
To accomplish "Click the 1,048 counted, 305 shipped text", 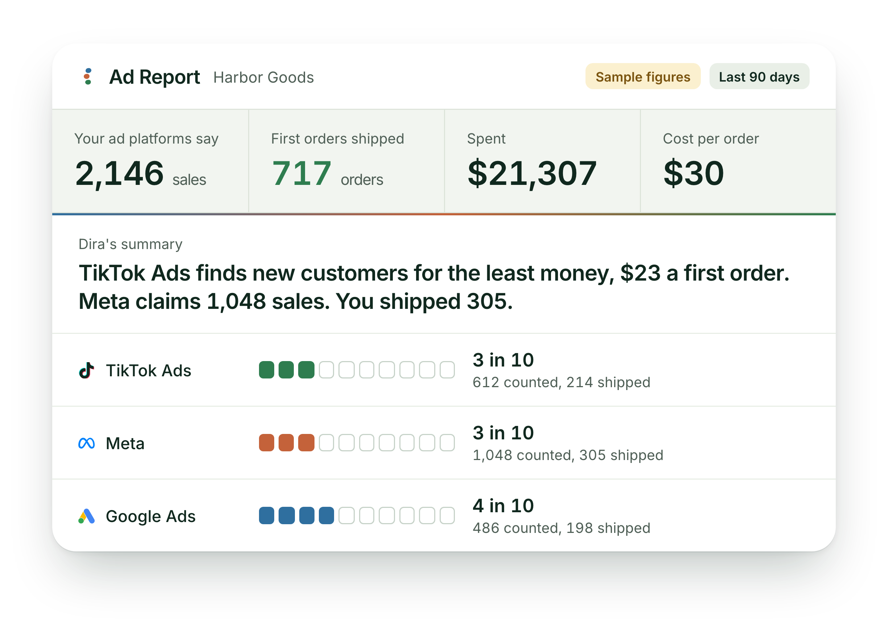I will tap(568, 455).
